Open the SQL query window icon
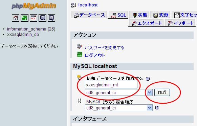 pyautogui.click(x=34, y=18)
